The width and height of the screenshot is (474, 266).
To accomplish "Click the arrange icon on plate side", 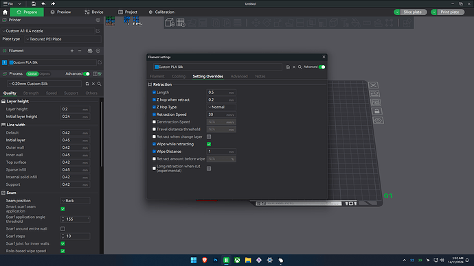I will click(x=376, y=103).
